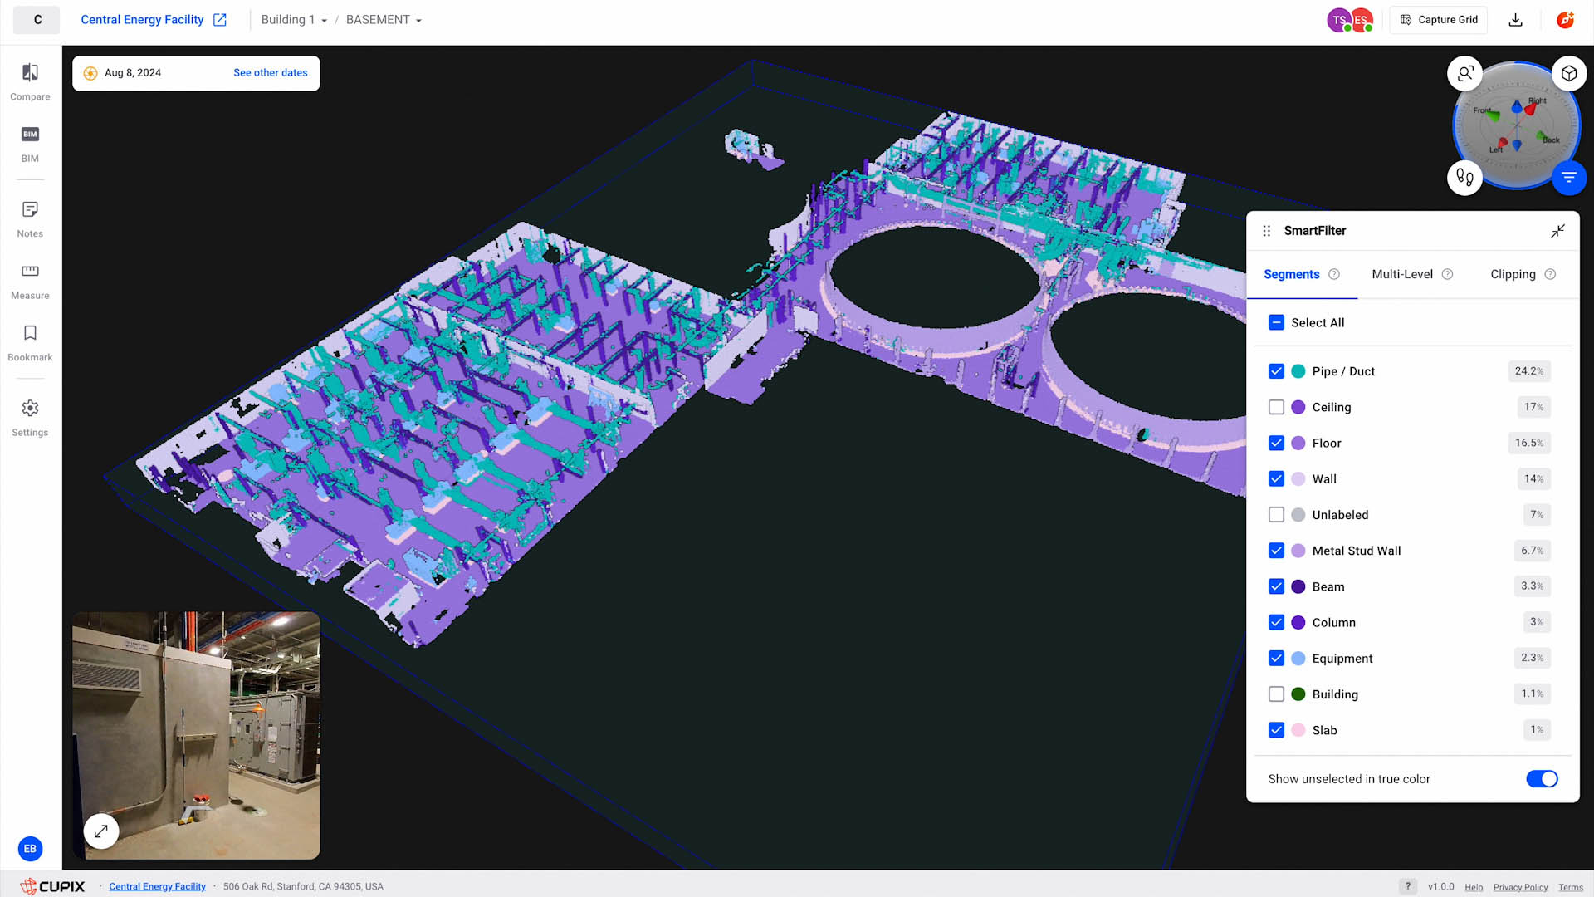Click the EB user avatar
The image size is (1594, 897).
click(x=30, y=849)
